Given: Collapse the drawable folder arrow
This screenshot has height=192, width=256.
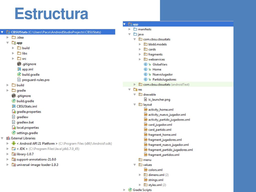Looking at the screenshot, I should click(135, 94).
